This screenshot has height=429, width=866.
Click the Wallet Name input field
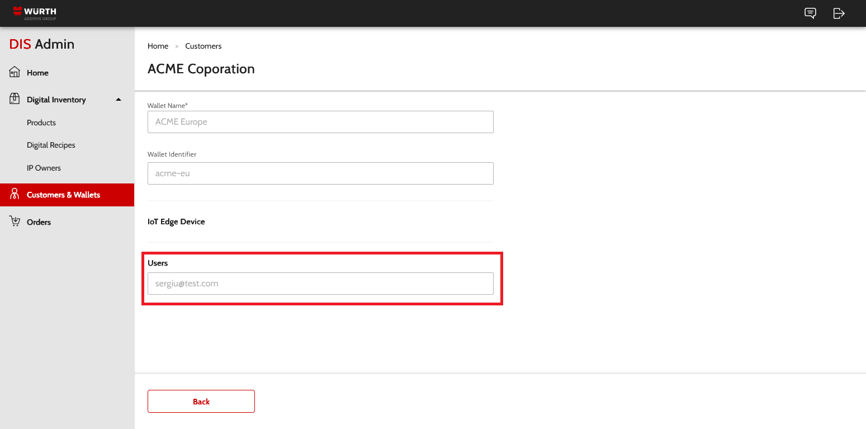[x=320, y=122]
